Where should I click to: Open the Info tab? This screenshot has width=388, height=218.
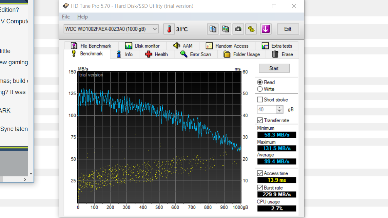coord(124,54)
